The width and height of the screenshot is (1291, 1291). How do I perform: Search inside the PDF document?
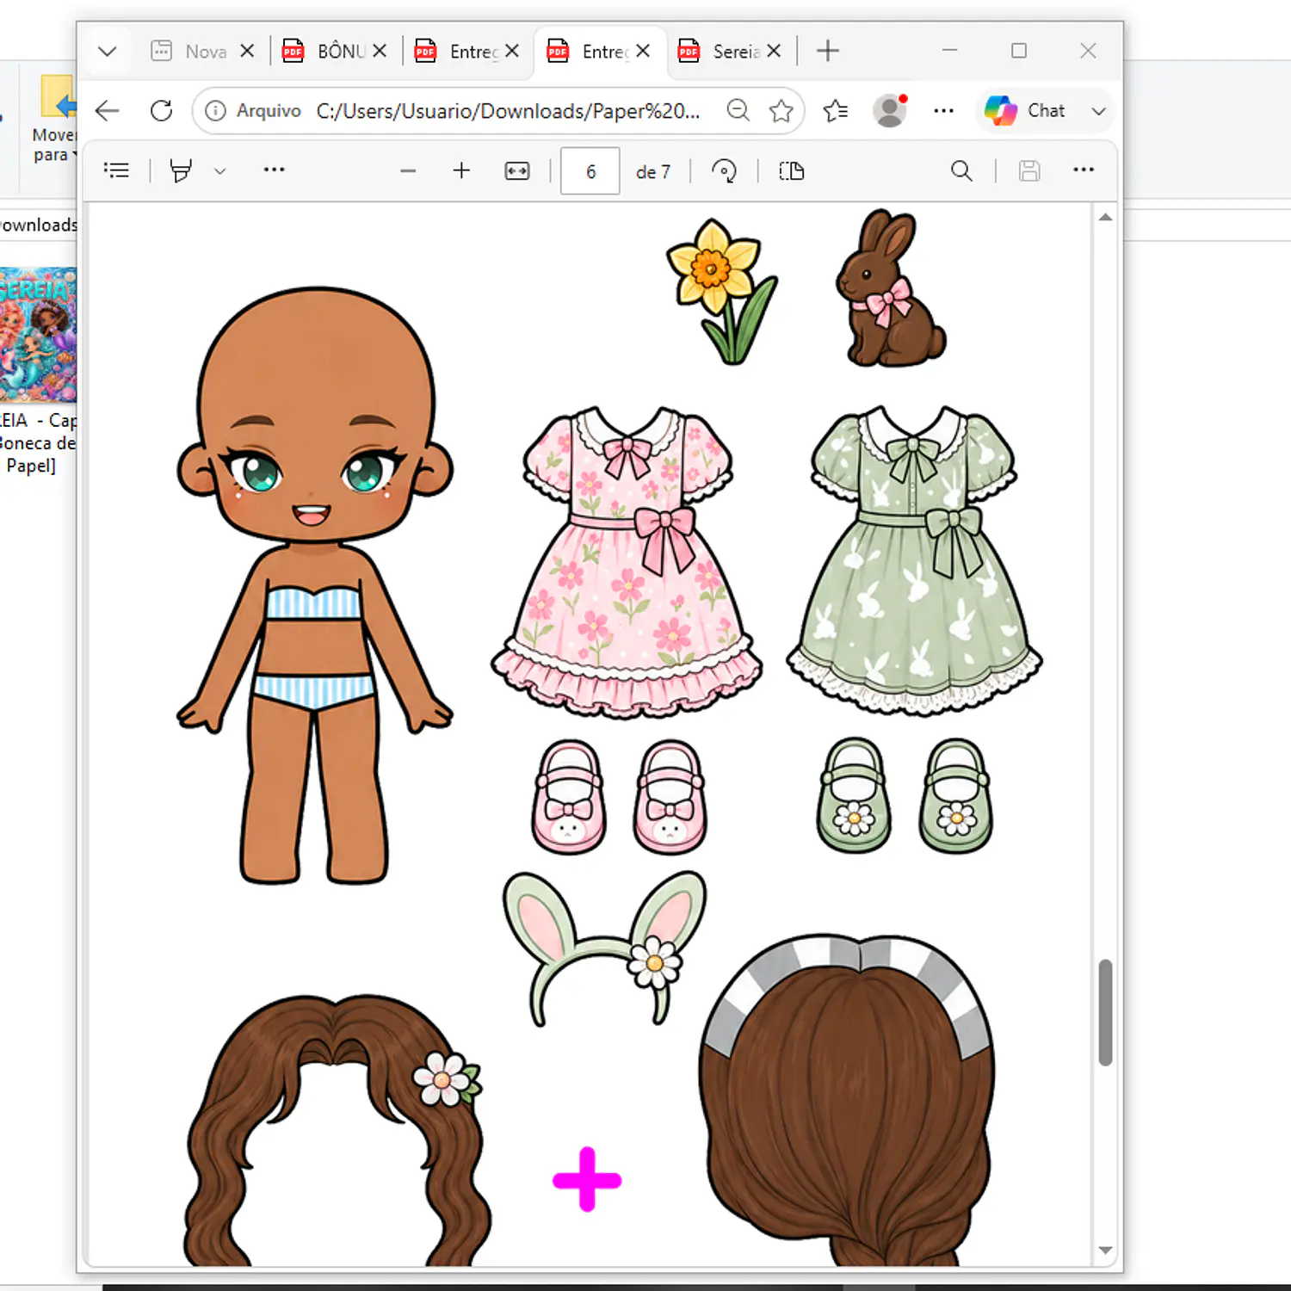click(961, 171)
